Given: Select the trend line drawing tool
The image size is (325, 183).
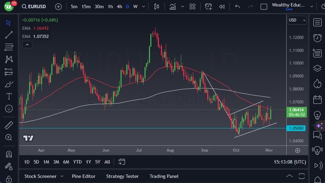Looking at the screenshot, I should point(9,35).
